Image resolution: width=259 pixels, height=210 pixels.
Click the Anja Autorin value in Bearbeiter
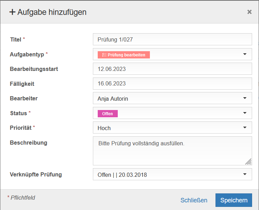click(113, 99)
